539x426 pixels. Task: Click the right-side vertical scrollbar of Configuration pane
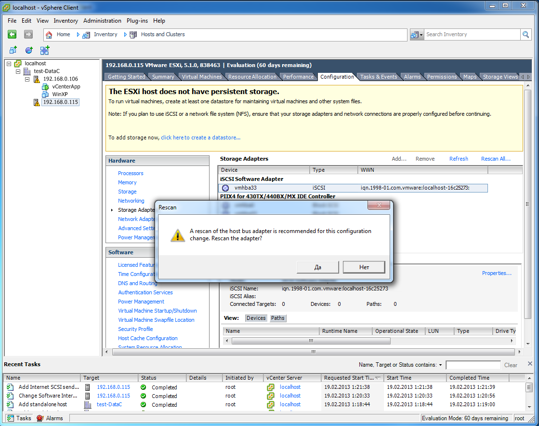pyautogui.click(x=527, y=204)
